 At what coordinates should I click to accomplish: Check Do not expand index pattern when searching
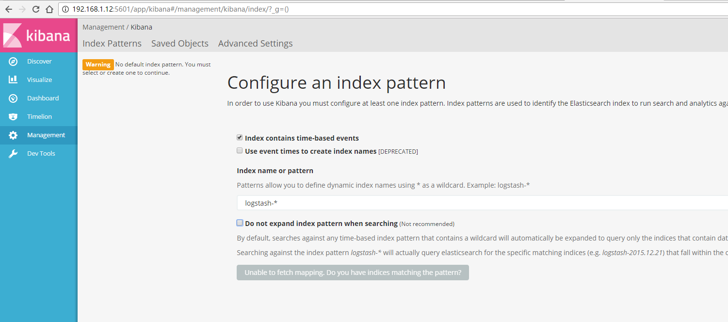click(x=240, y=223)
